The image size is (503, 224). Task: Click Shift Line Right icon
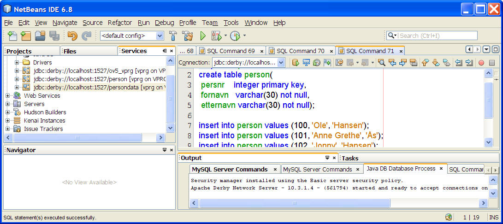tap(469, 63)
